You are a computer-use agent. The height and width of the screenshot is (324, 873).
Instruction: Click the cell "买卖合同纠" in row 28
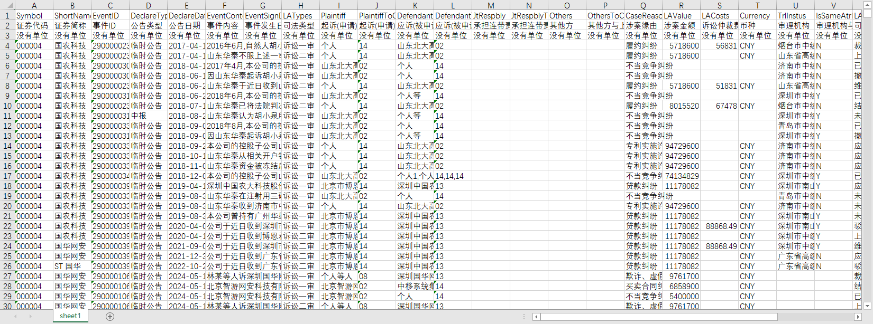tap(643, 287)
